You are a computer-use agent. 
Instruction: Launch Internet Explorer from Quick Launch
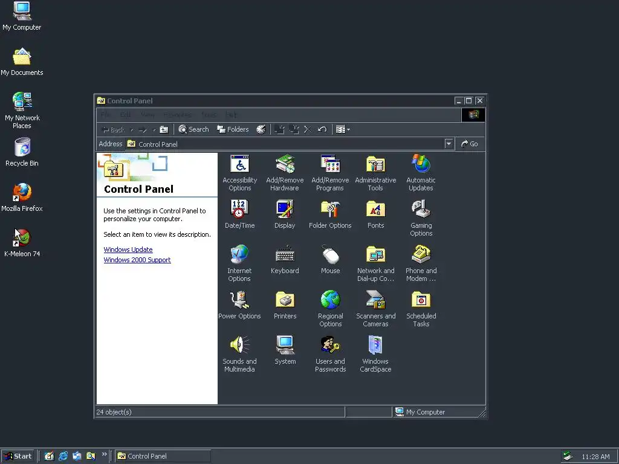(x=63, y=456)
